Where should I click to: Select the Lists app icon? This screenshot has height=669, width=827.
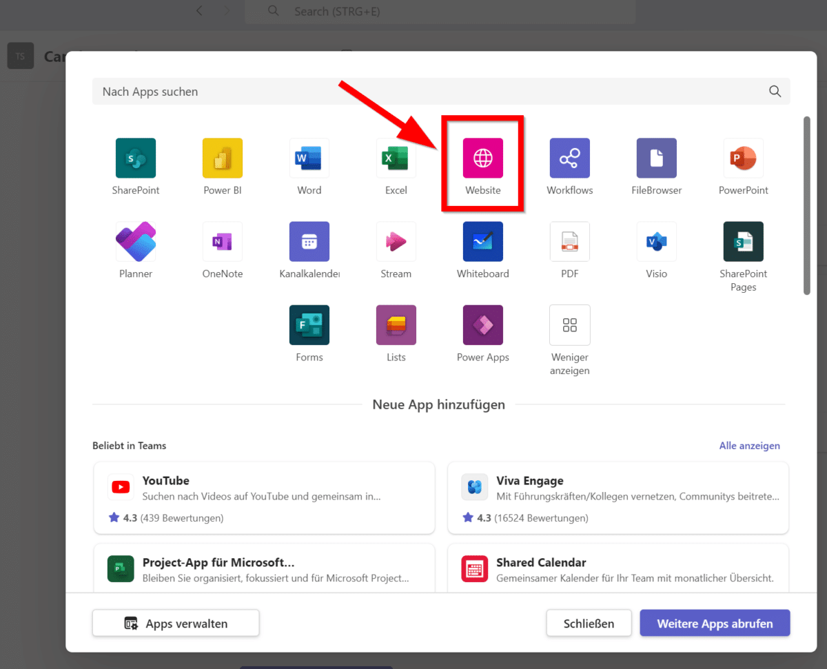pos(396,325)
